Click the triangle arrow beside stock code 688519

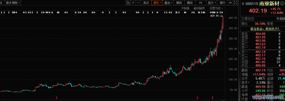point(243,4)
